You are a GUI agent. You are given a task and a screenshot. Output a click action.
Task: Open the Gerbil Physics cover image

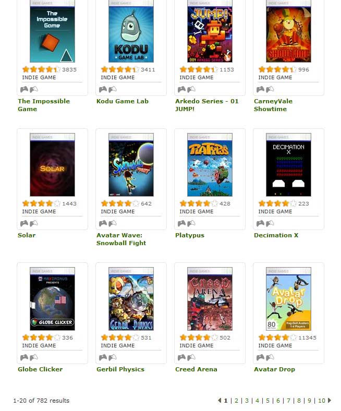pos(131,299)
